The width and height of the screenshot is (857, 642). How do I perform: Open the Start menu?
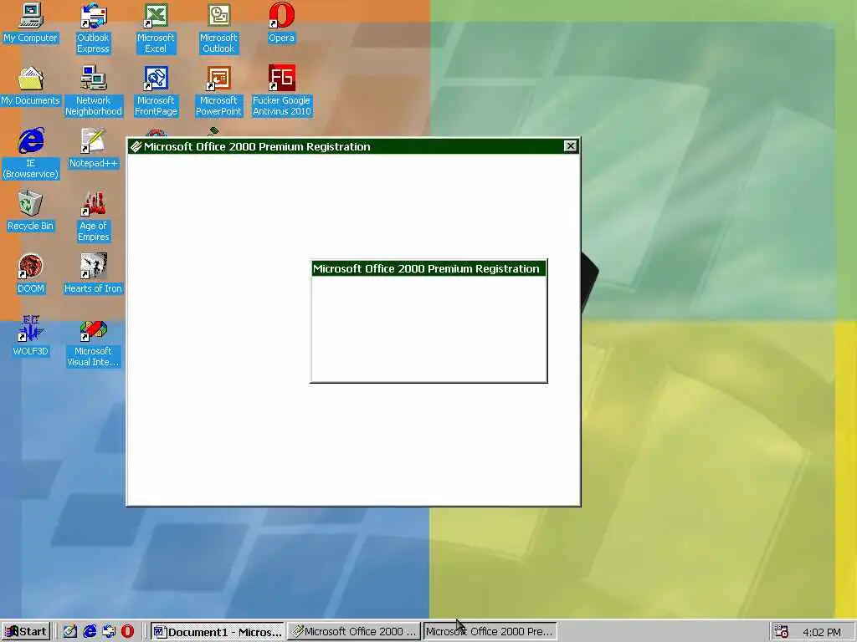[x=26, y=632]
